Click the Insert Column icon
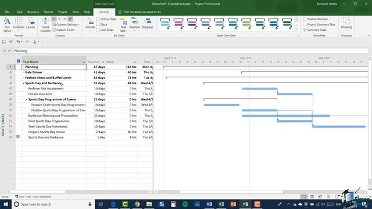372x209 pixels. 45,24
